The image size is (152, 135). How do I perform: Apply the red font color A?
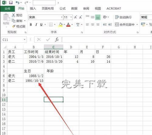(68, 25)
